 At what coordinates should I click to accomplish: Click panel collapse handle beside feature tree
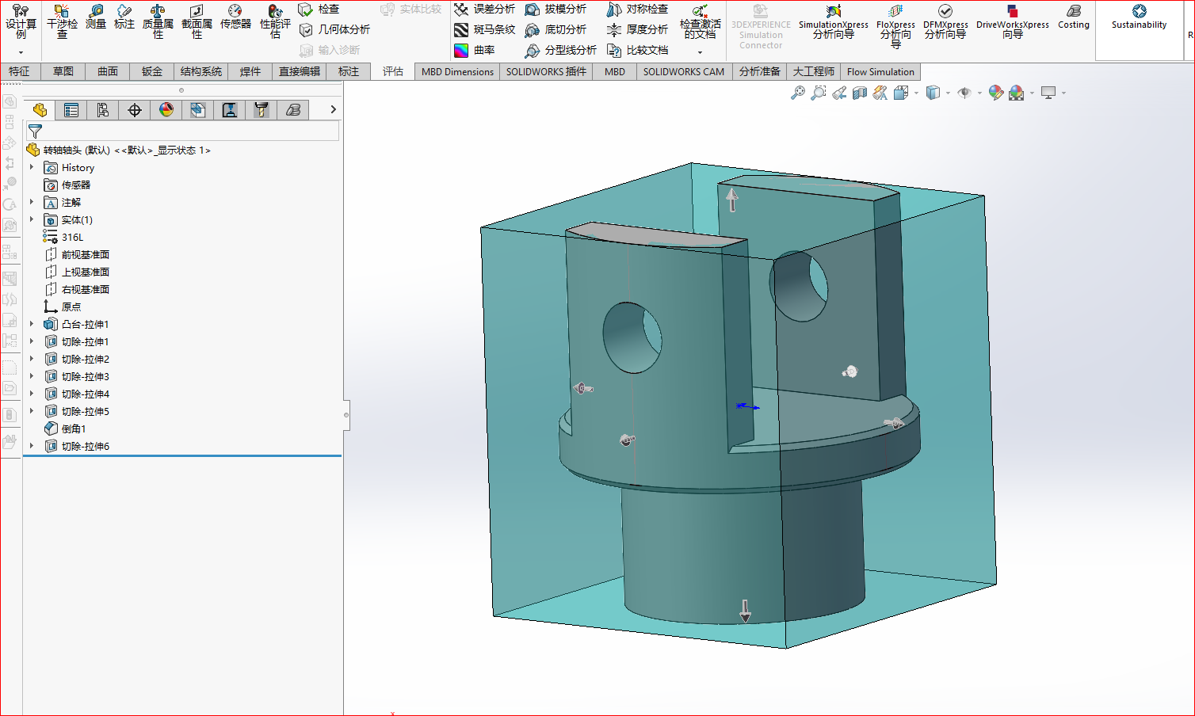[346, 414]
